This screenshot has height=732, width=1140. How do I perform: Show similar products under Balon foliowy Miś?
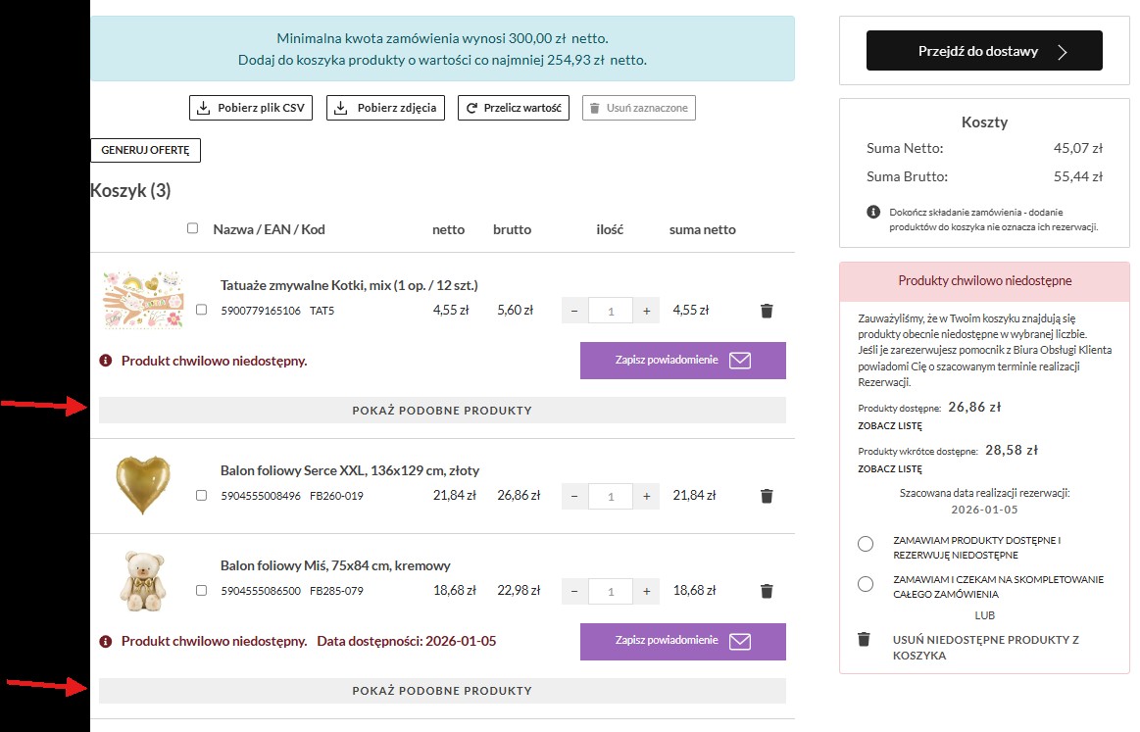click(x=442, y=691)
